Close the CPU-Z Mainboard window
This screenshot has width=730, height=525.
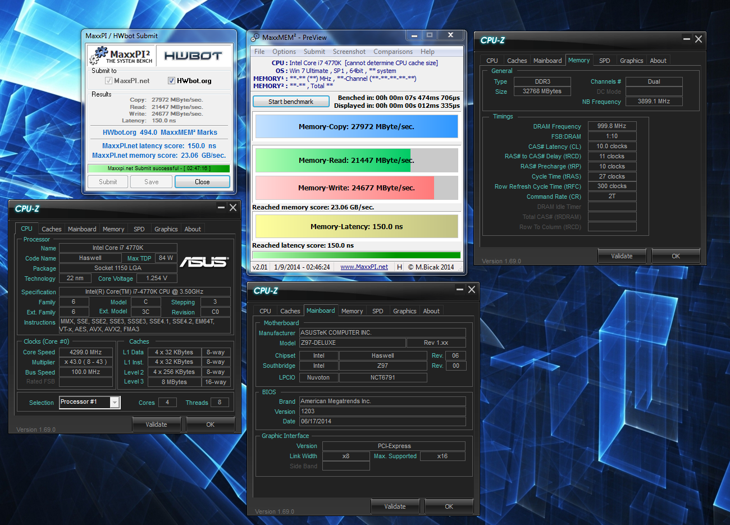[472, 289]
